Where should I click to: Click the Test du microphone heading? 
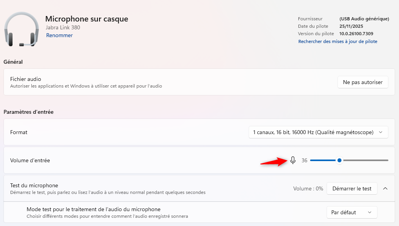point(34,185)
